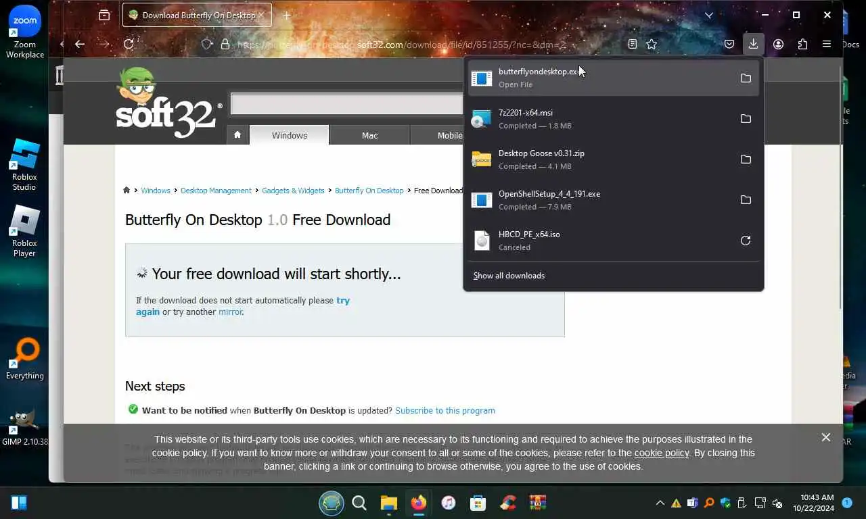This screenshot has height=519, width=866.
Task: Open WinRAR from the taskbar
Action: [537, 503]
